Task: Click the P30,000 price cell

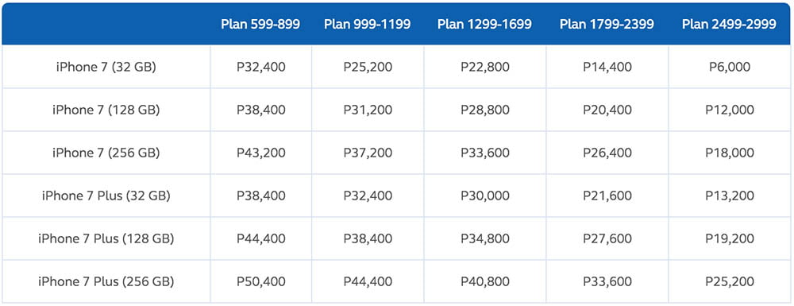Action: 485,196
